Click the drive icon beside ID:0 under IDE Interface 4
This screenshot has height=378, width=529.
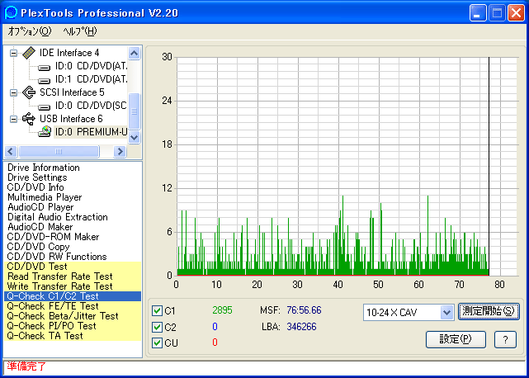pyautogui.click(x=45, y=67)
